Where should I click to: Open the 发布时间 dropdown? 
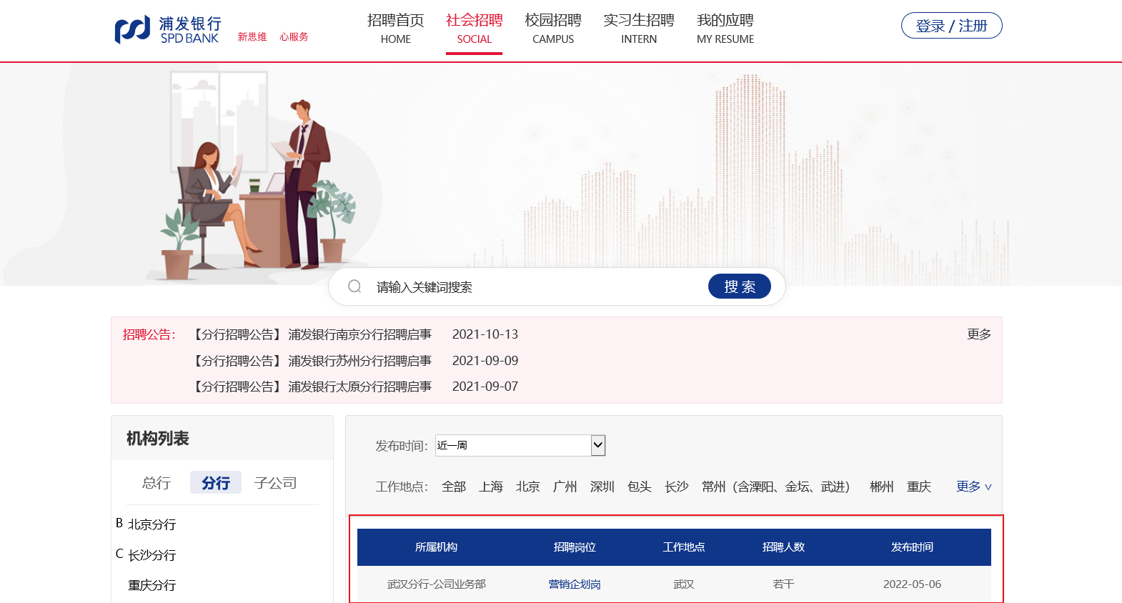pyautogui.click(x=520, y=445)
